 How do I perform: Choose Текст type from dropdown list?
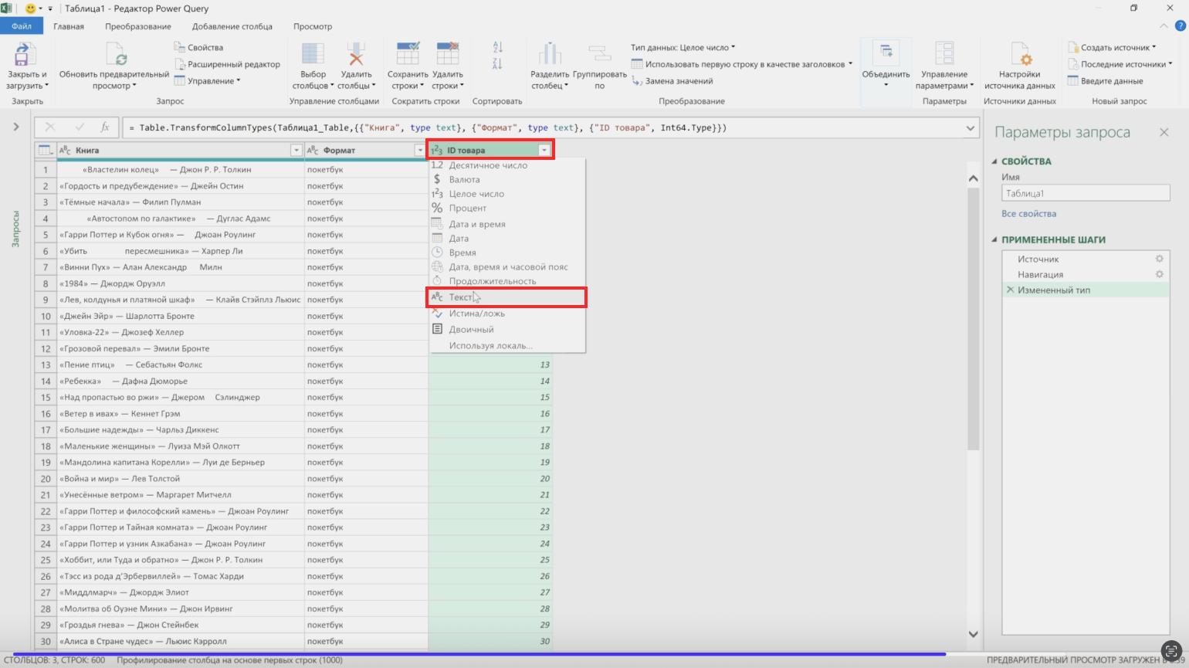[460, 297]
